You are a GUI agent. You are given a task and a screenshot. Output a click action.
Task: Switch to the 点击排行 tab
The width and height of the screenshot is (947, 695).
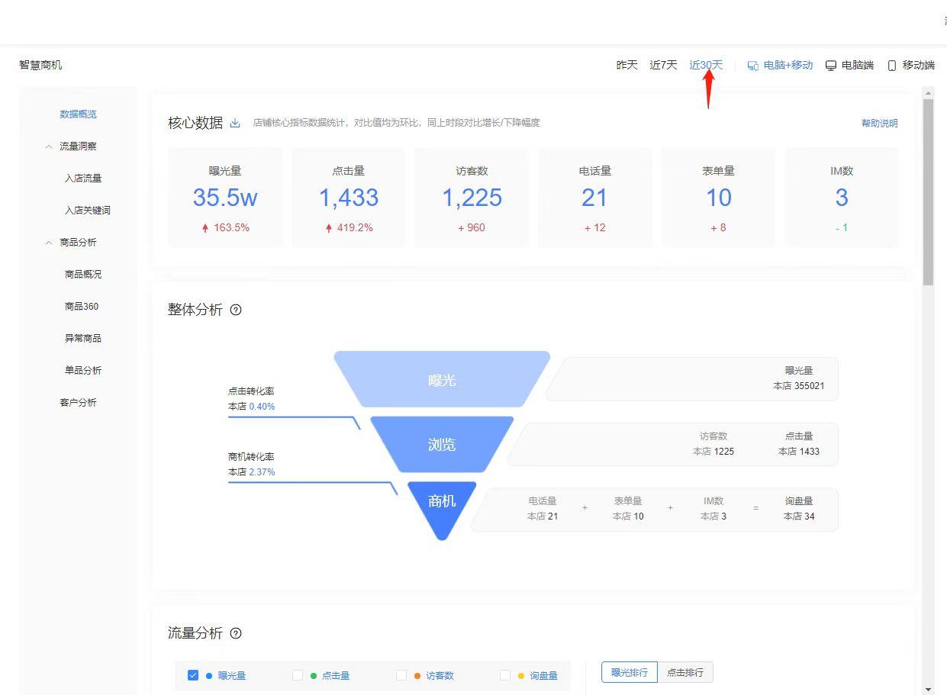[684, 672]
